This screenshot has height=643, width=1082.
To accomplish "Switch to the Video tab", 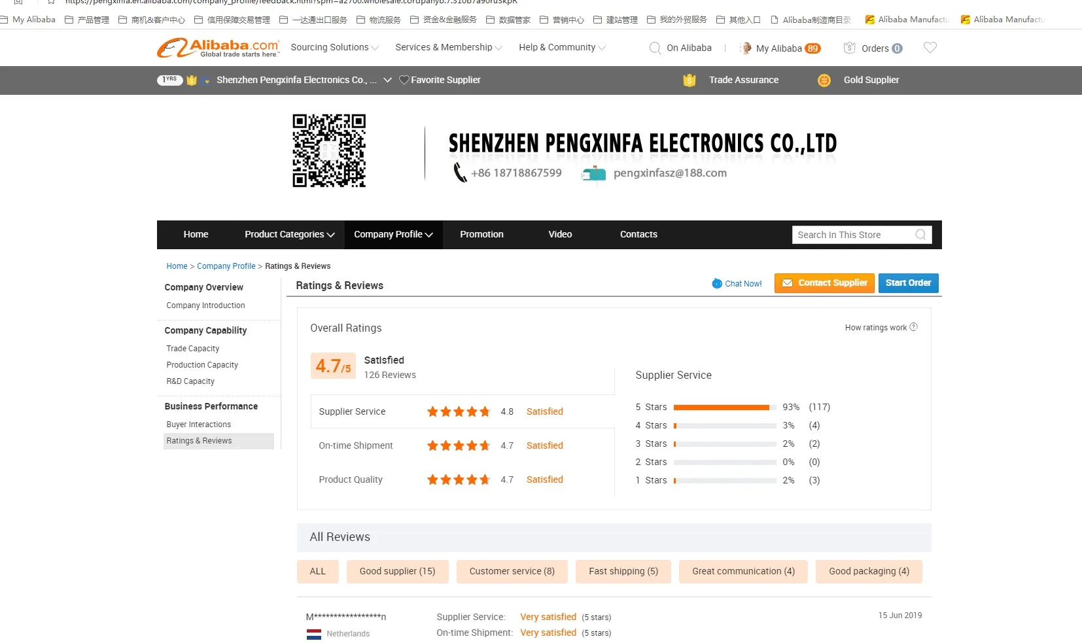I will 560,234.
